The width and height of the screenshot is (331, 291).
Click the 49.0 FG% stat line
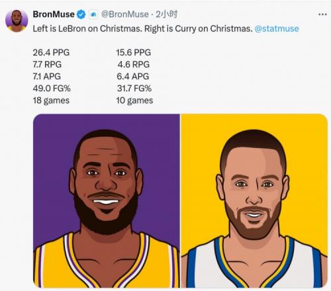(52, 89)
